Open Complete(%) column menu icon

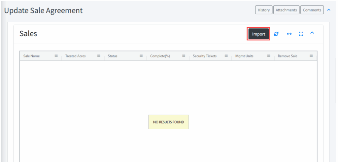(184, 56)
